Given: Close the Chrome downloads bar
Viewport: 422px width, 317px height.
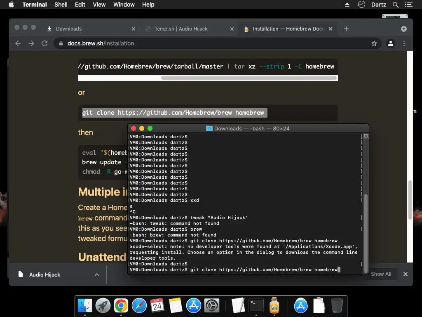Looking at the screenshot, I should point(406,274).
